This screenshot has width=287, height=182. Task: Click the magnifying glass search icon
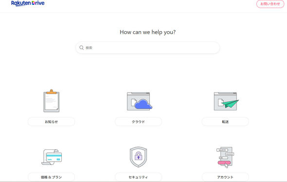[81, 48]
